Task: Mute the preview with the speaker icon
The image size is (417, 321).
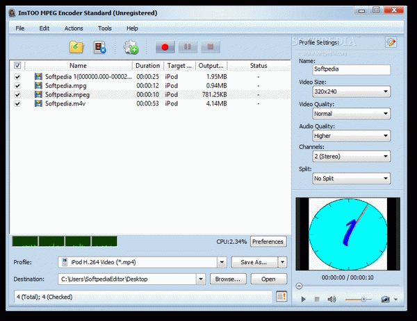Action: click(x=332, y=300)
